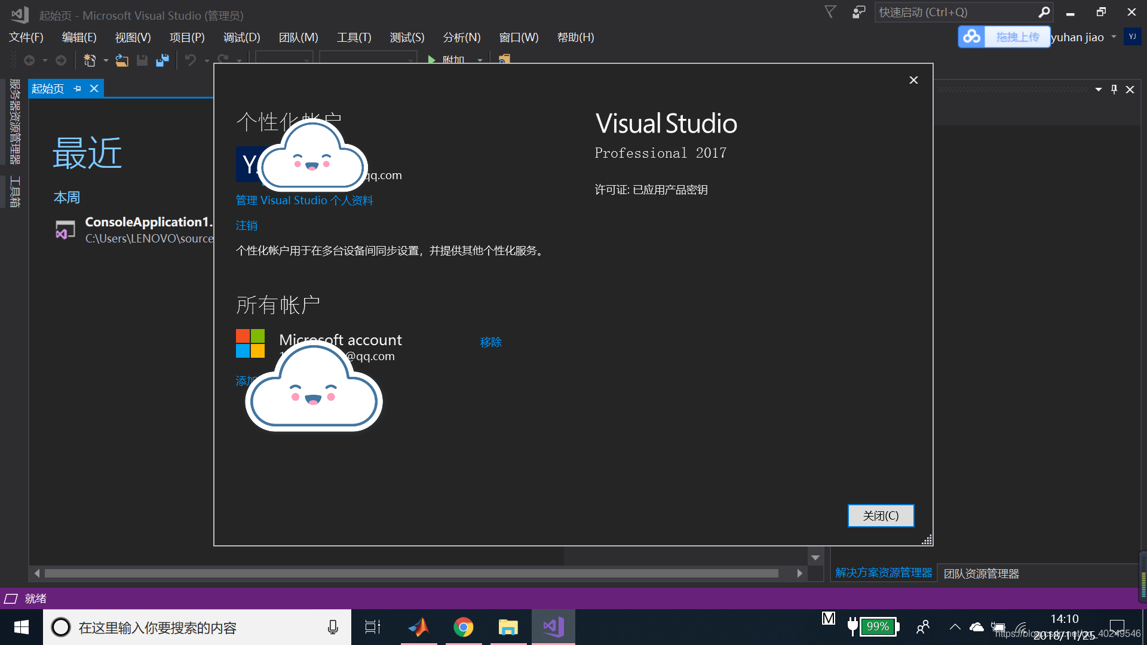
Task: Click the Baidu cloud upload icon
Action: point(972,37)
